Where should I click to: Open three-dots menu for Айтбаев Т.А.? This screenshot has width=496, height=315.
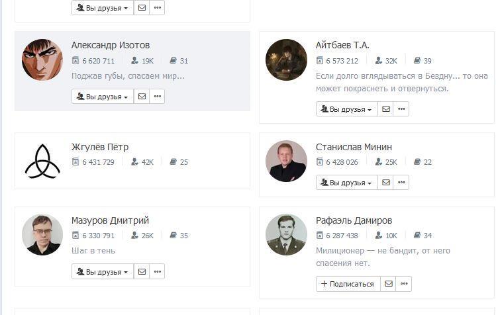pos(401,109)
